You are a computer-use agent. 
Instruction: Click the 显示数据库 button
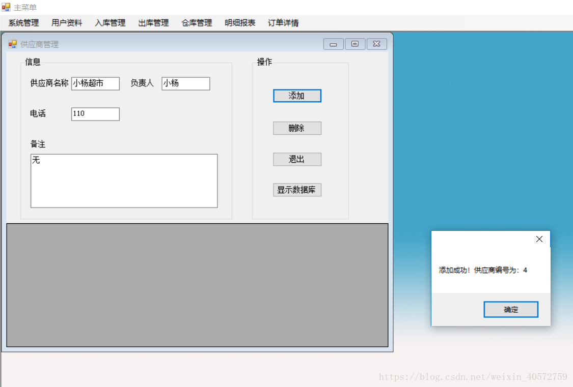(297, 190)
